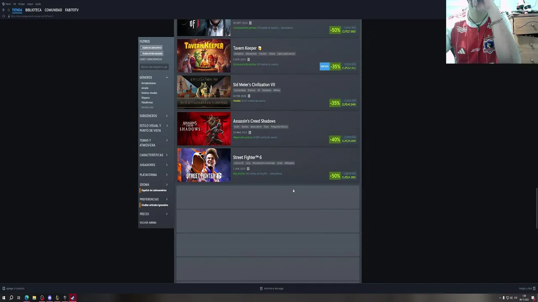This screenshot has height=302, width=538.
Task: Click the Windows platform icon on Tavern Keeper
Action: point(248,60)
